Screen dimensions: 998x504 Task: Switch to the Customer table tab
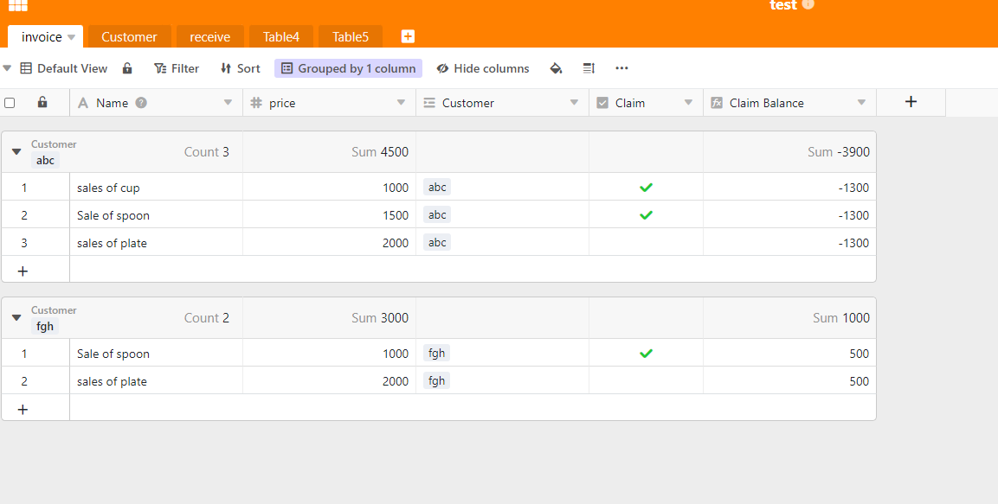pos(129,37)
